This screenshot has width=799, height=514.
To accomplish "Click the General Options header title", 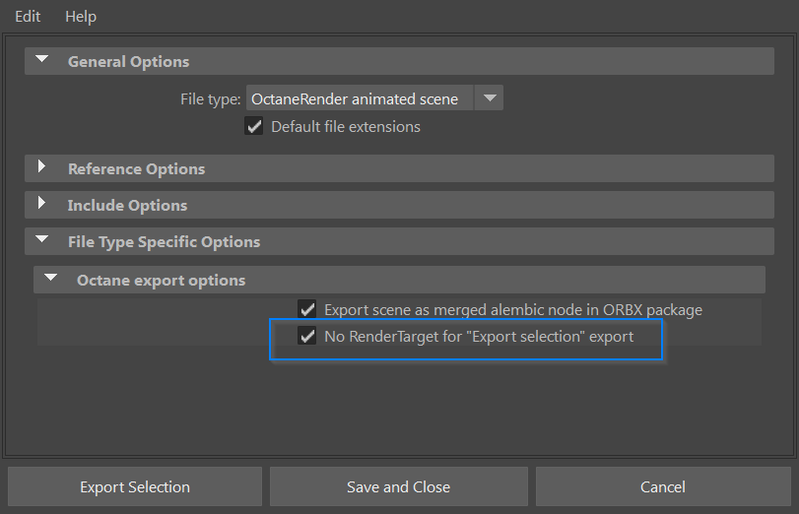I will (x=128, y=61).
